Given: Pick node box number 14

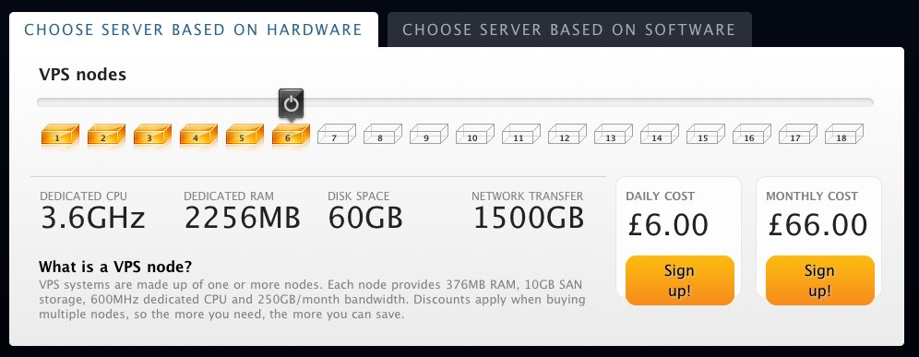Looking at the screenshot, I should point(660,135).
